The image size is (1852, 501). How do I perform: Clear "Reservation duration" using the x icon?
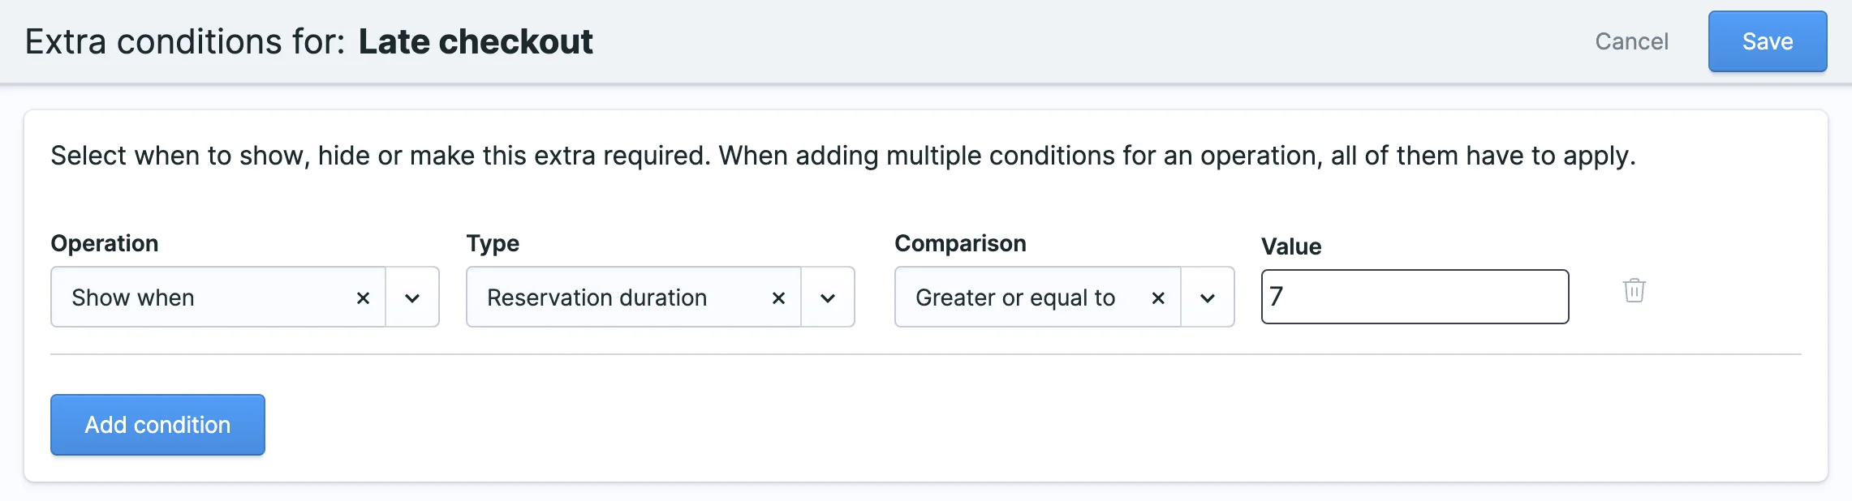(x=777, y=298)
